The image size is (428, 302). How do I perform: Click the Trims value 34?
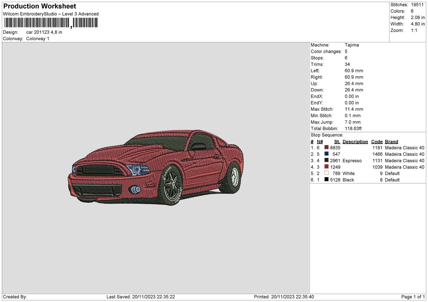pyautogui.click(x=348, y=64)
